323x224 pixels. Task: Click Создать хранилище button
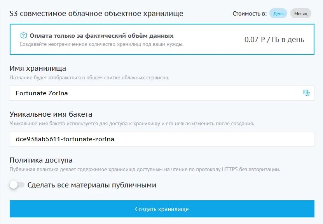pyautogui.click(x=161, y=208)
